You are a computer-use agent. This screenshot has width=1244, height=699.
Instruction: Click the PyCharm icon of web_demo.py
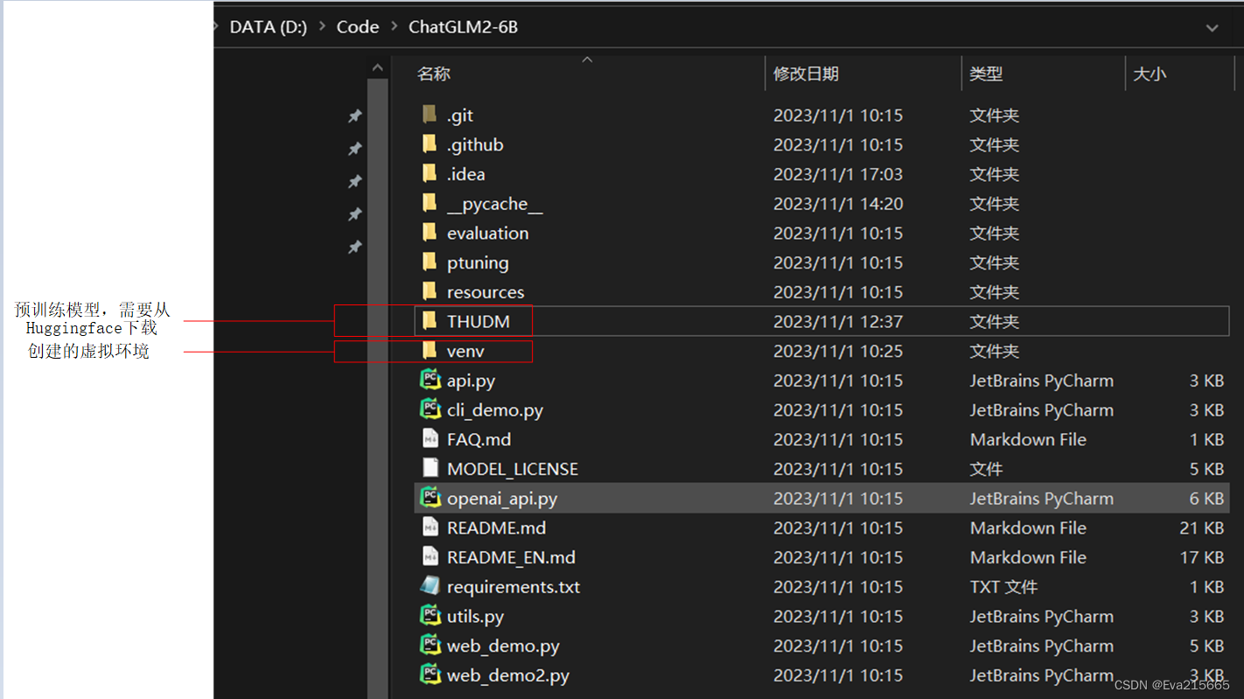click(430, 646)
